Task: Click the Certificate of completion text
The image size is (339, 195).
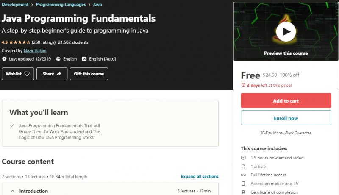Action: point(274,192)
